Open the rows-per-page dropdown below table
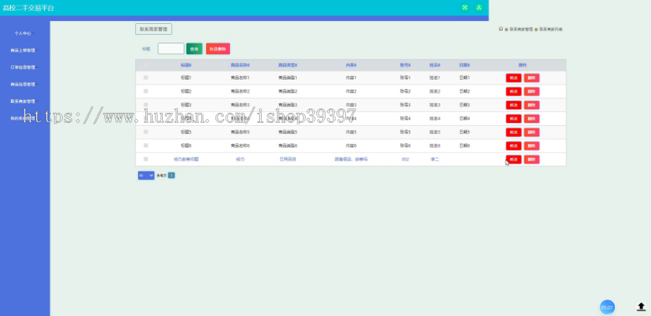Image resolution: width=651 pixels, height=316 pixels. (x=146, y=176)
